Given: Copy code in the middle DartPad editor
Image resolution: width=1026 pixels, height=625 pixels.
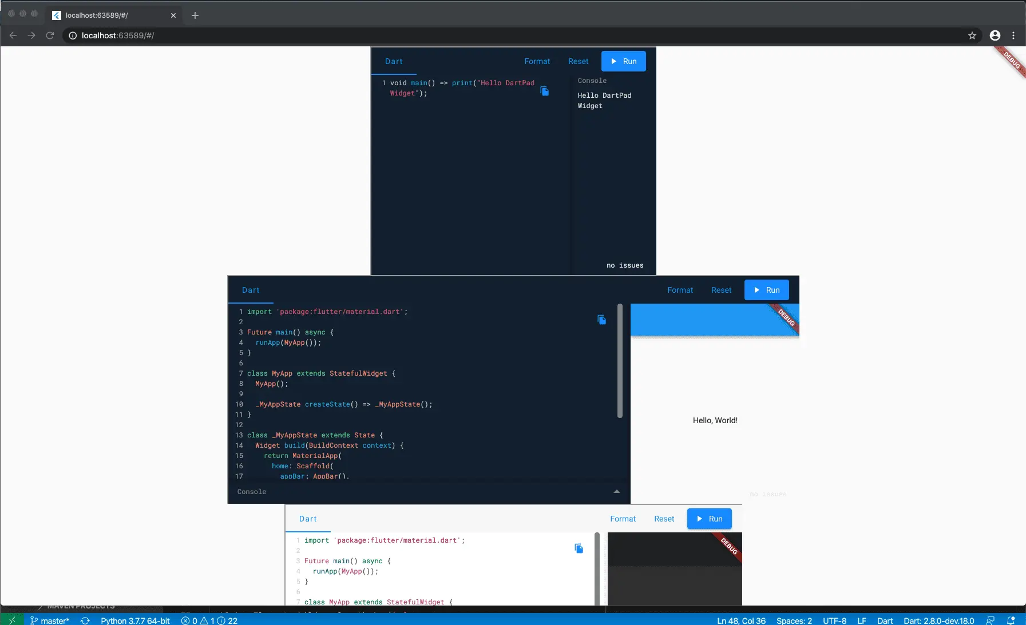Looking at the screenshot, I should (x=602, y=320).
